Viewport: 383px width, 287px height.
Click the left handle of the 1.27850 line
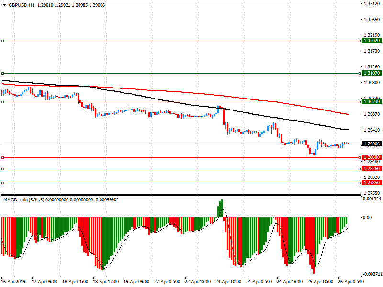[3, 183]
